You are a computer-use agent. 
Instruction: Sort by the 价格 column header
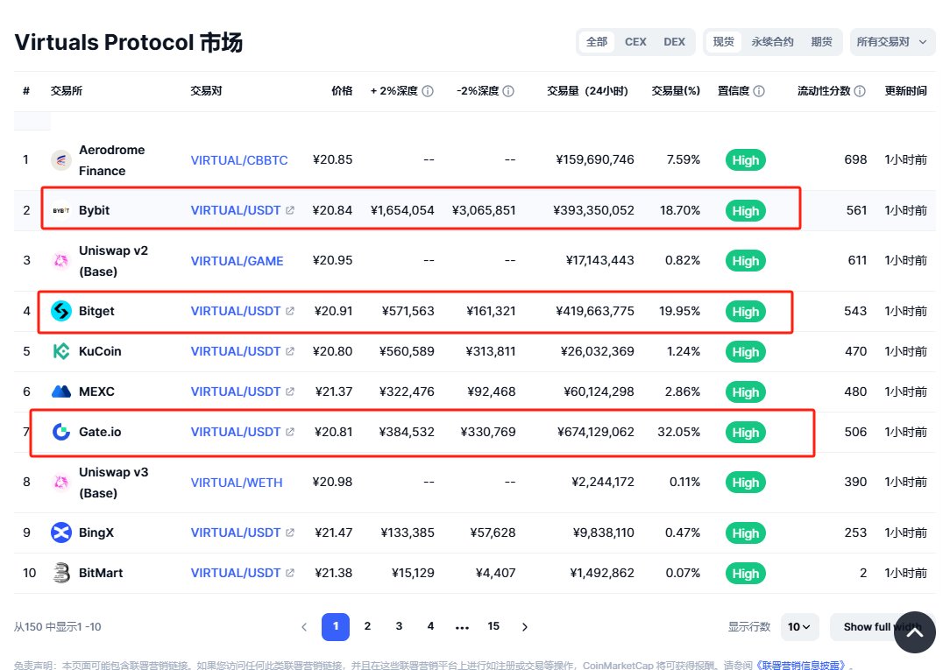click(342, 91)
